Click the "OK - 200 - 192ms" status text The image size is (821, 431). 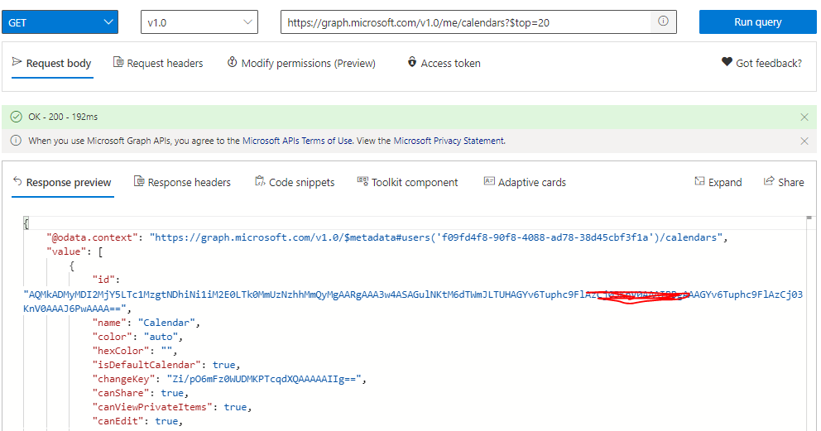[63, 117]
